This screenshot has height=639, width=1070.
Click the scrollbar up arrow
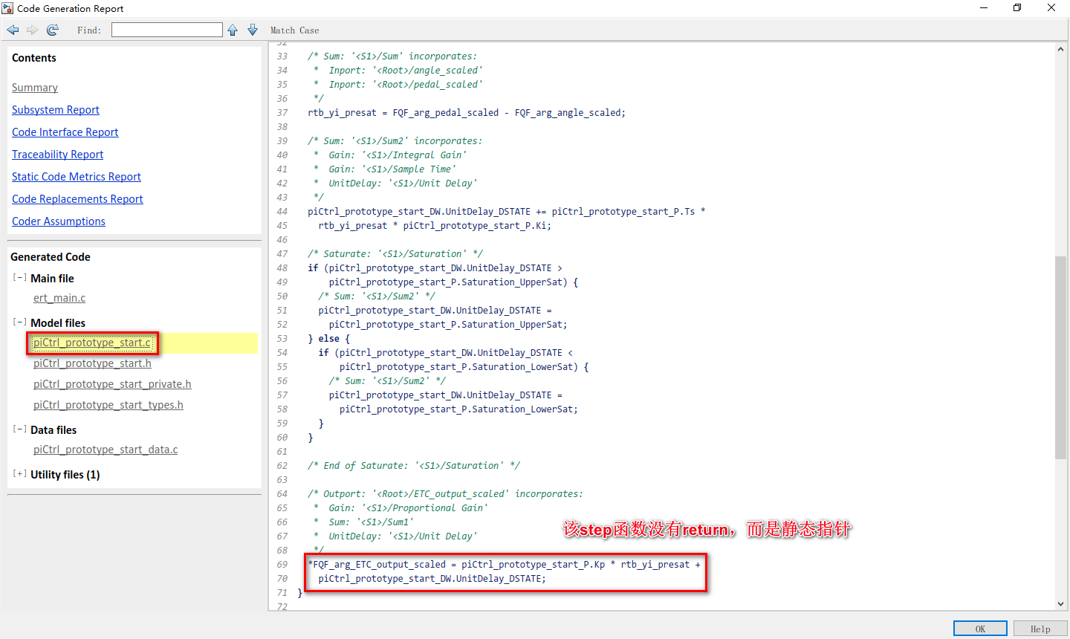pyautogui.click(x=1060, y=48)
